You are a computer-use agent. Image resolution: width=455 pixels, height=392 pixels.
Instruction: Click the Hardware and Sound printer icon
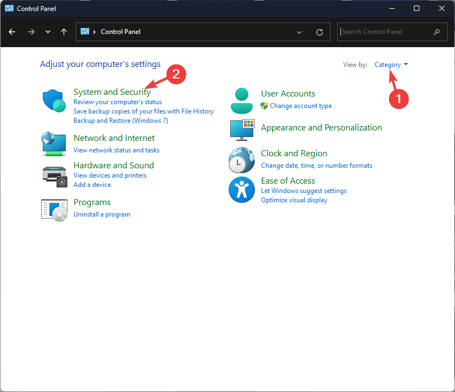(x=55, y=177)
